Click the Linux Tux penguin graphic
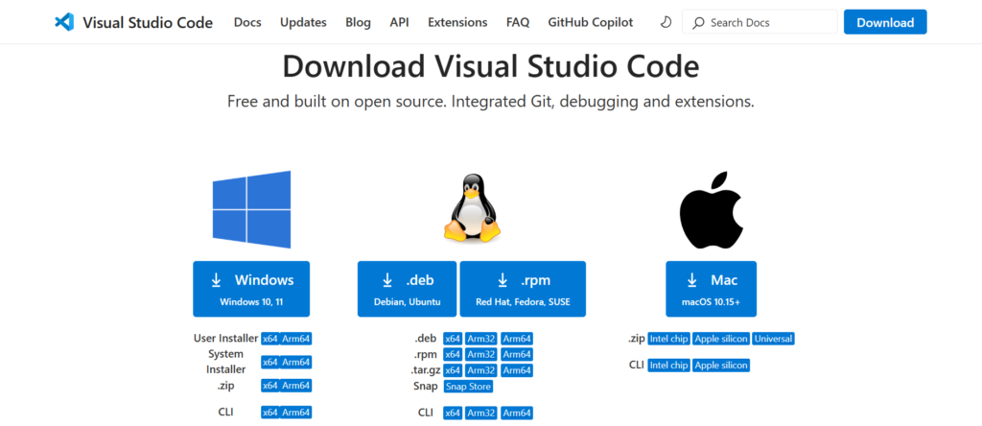Screen dimensions: 982x426 tap(472, 207)
